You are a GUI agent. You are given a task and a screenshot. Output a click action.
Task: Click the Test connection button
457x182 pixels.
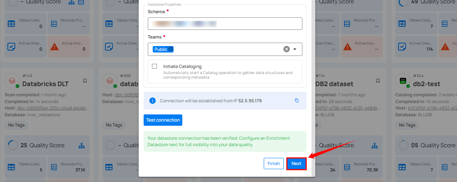pyautogui.click(x=163, y=120)
